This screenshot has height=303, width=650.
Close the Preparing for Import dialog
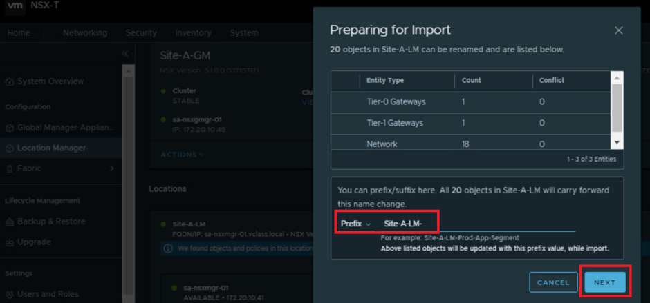point(618,30)
